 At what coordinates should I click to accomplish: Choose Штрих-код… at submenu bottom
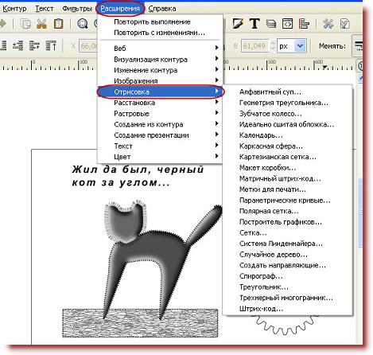(288, 309)
